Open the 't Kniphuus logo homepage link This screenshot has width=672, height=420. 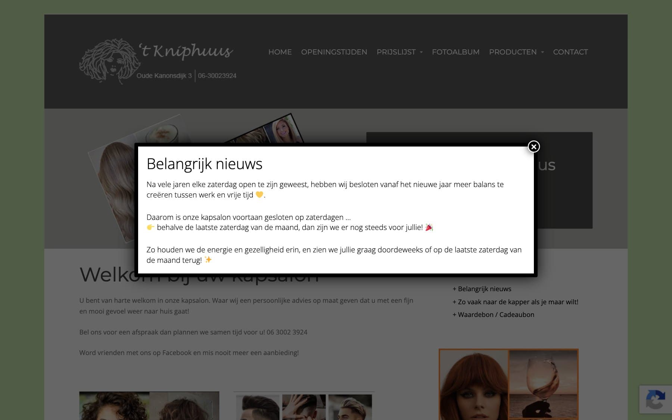158,61
